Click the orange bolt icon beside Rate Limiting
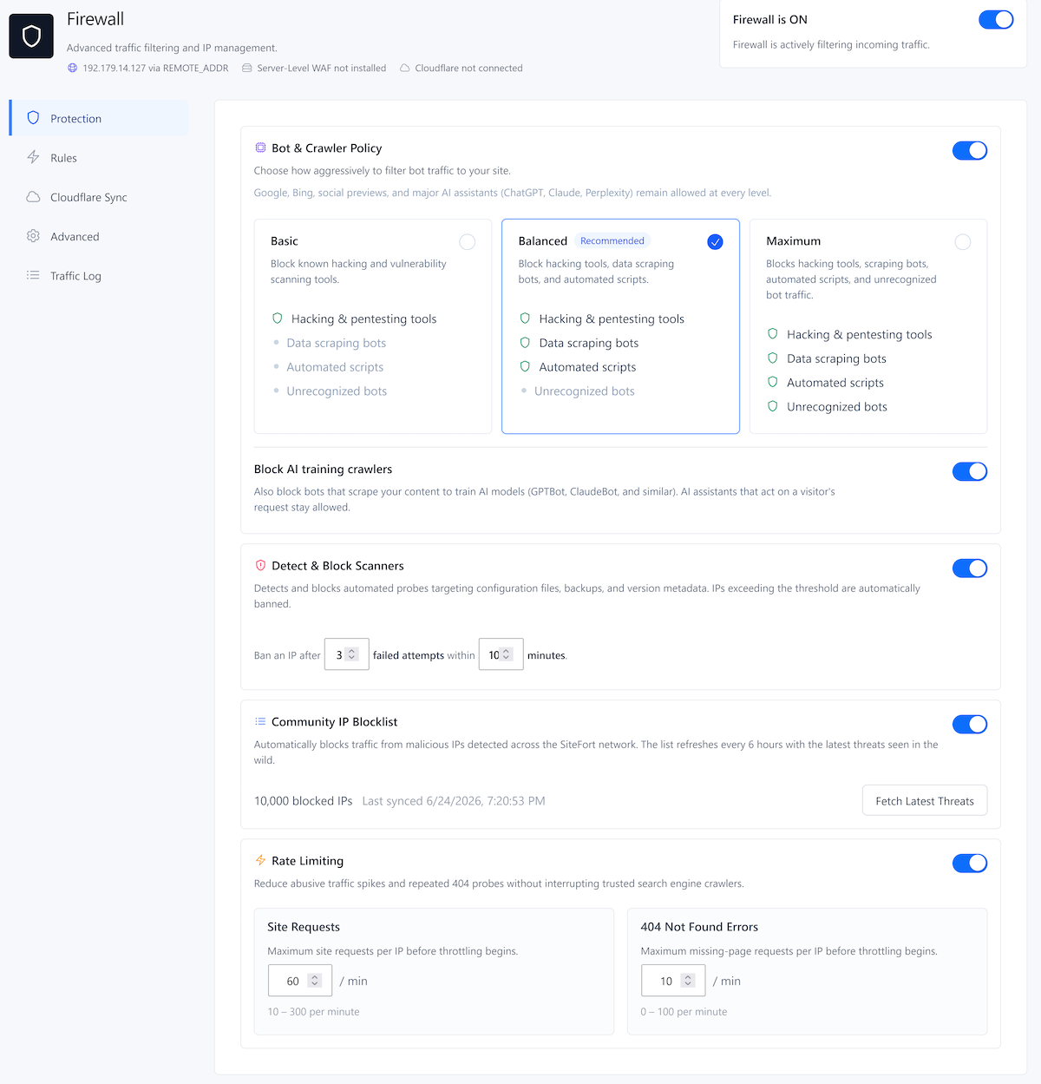The height and width of the screenshot is (1084, 1041). tap(260, 860)
